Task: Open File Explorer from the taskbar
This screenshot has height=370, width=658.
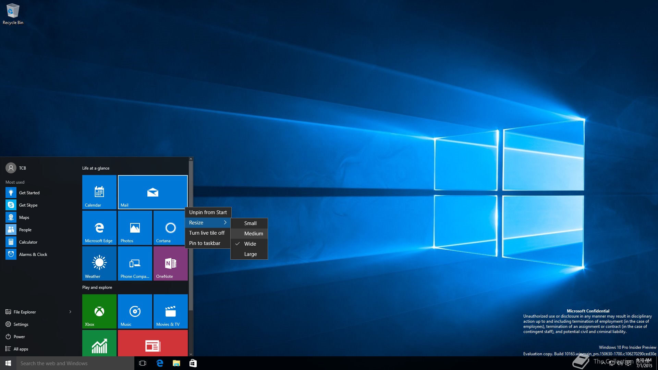Action: click(x=176, y=363)
